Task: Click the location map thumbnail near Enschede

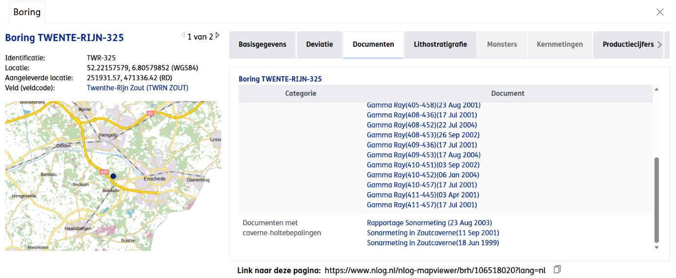Action: coord(113,176)
